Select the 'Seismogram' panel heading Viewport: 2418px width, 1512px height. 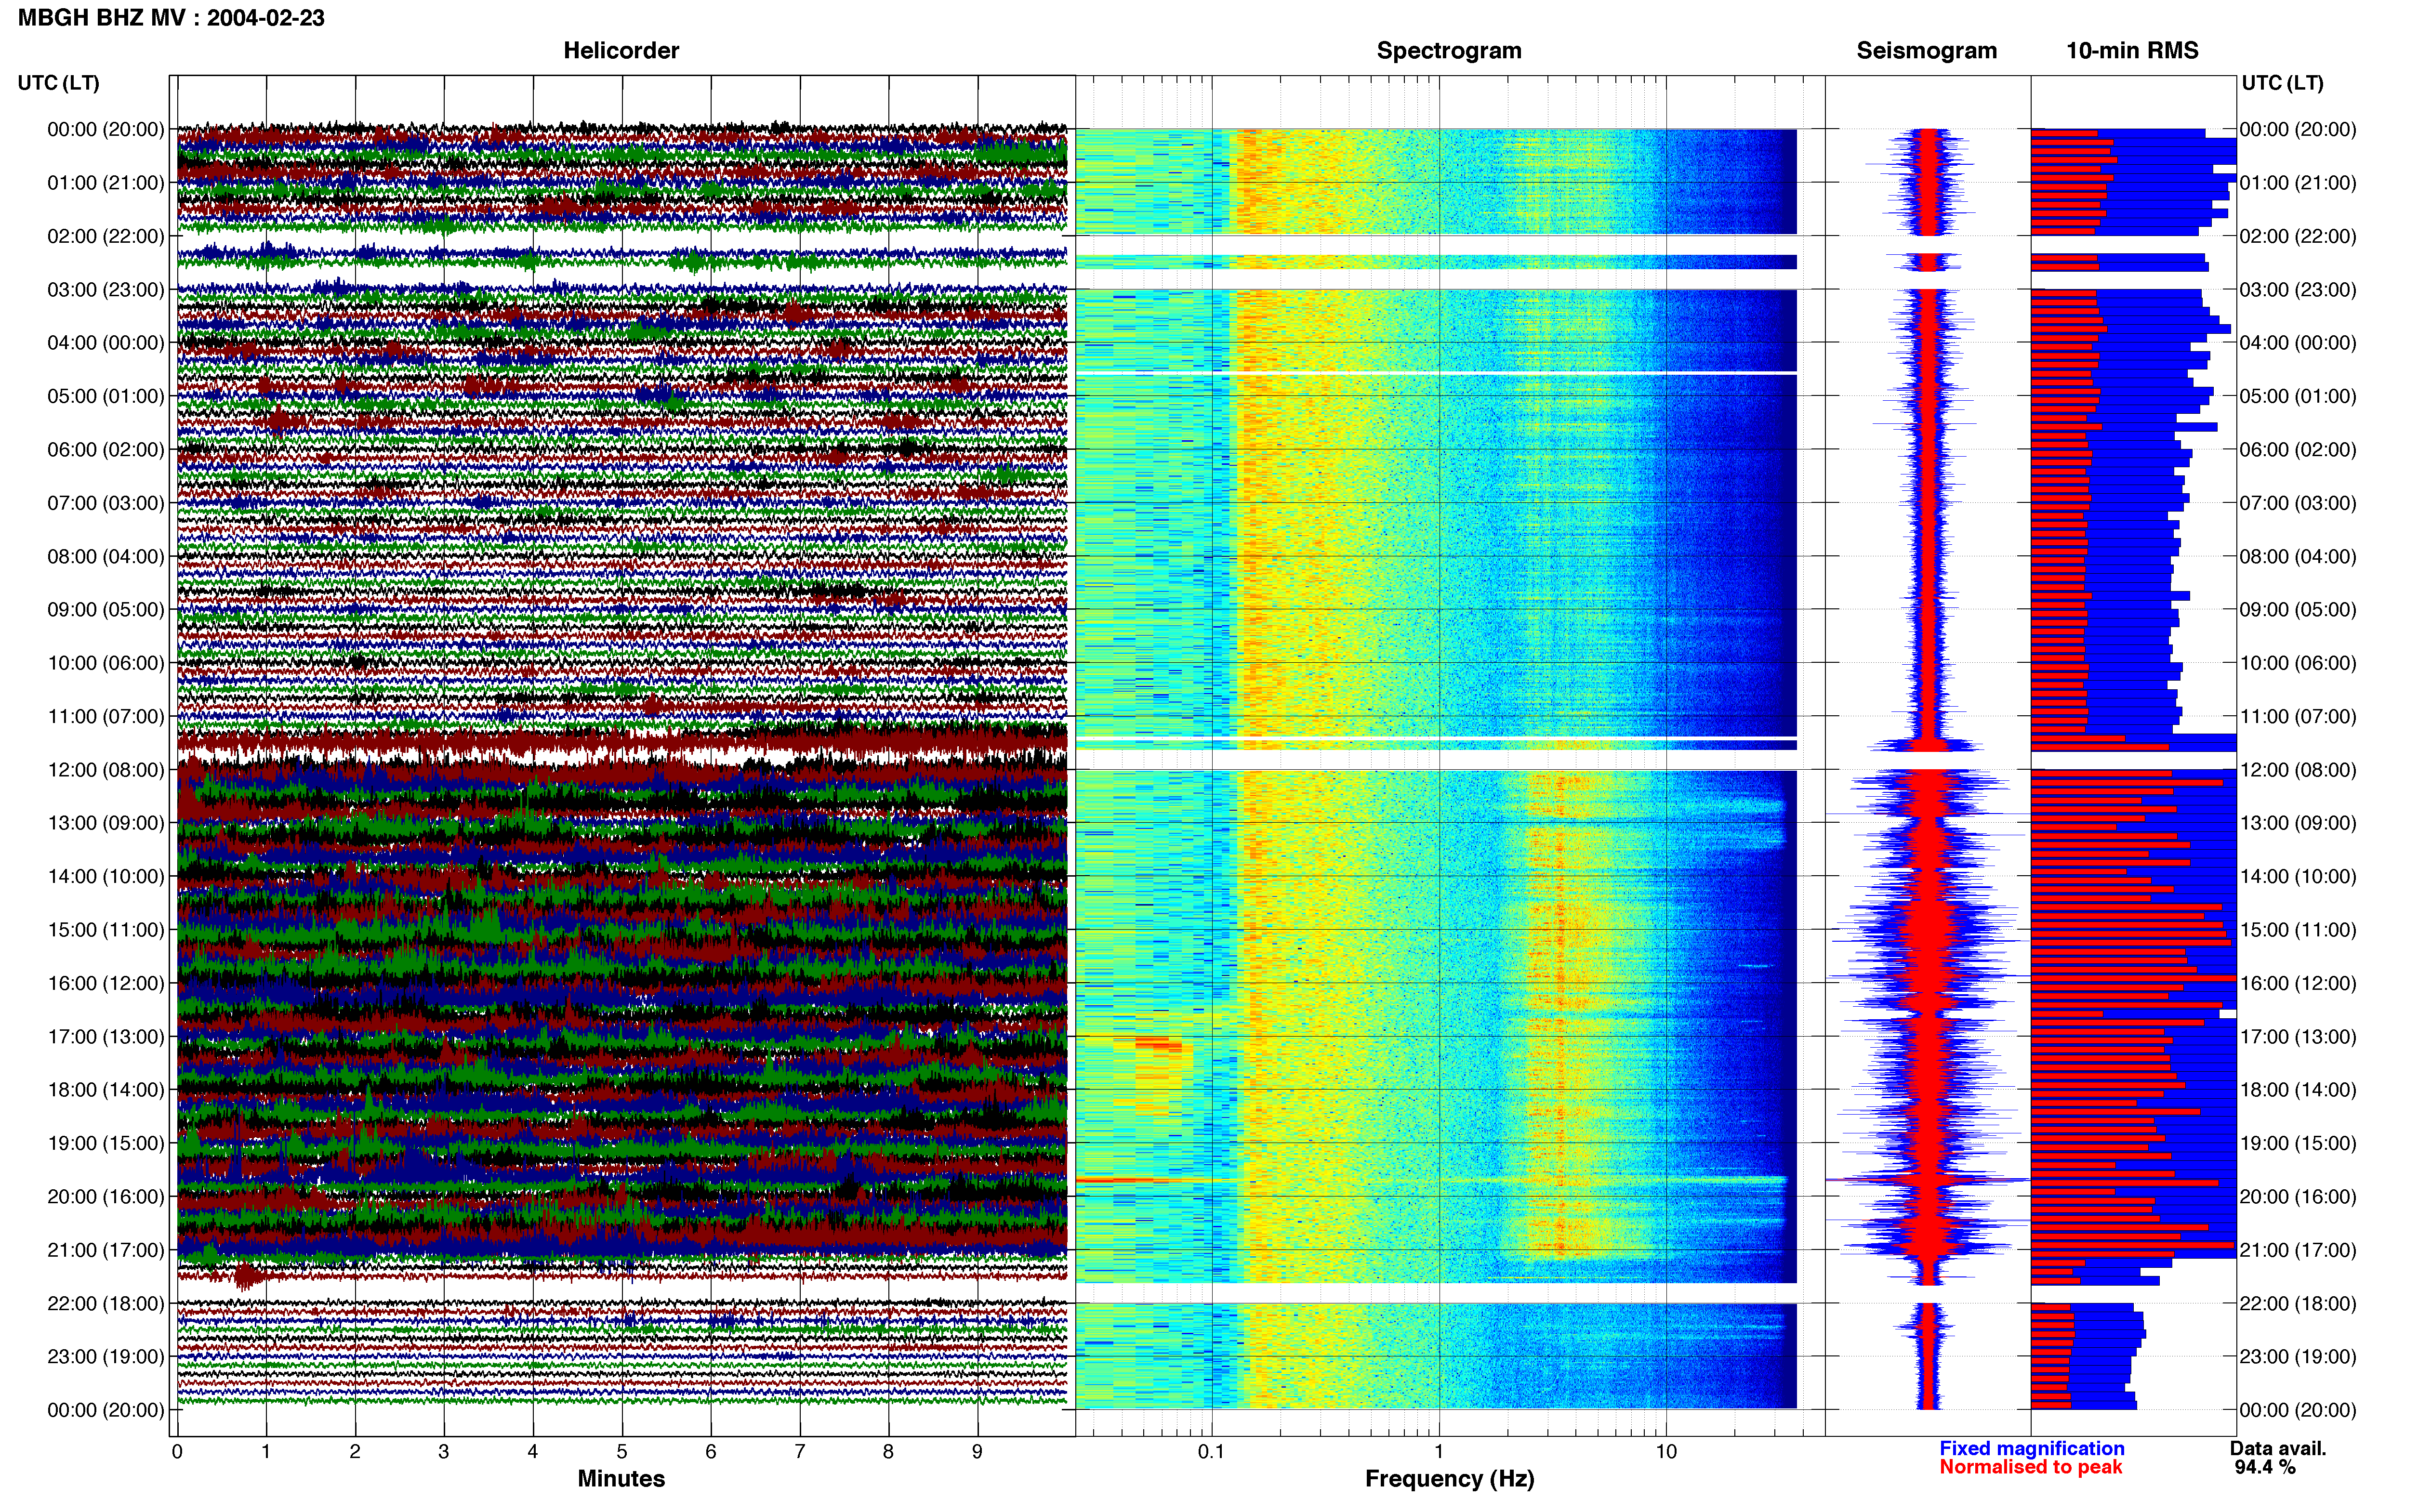[1926, 50]
